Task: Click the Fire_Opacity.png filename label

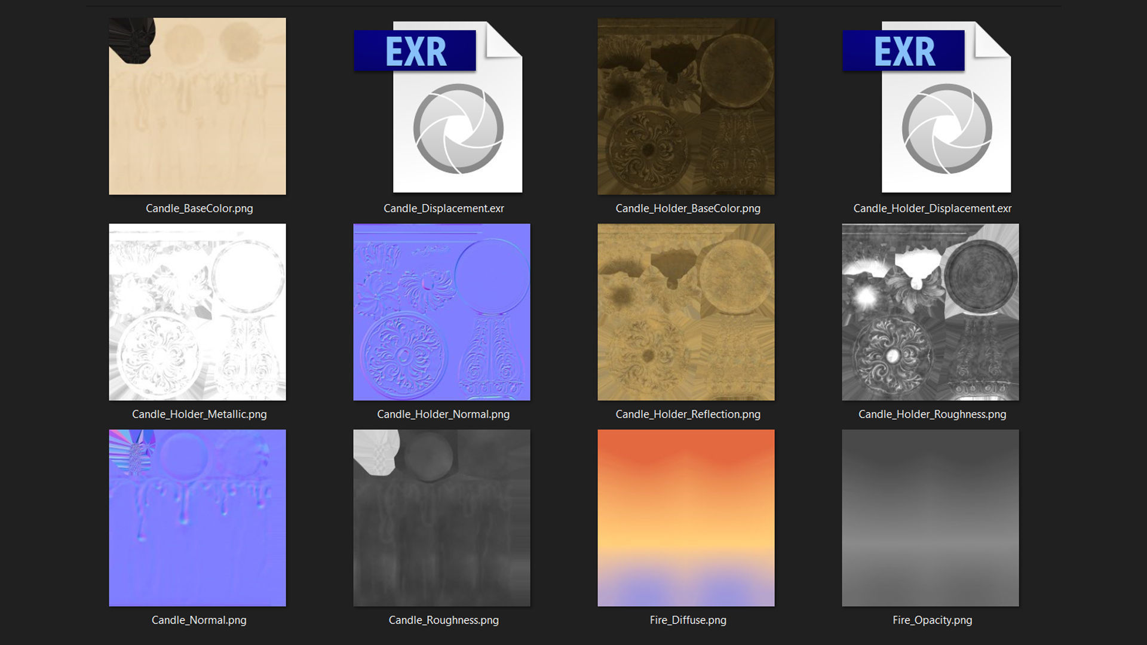Action: tap(932, 621)
